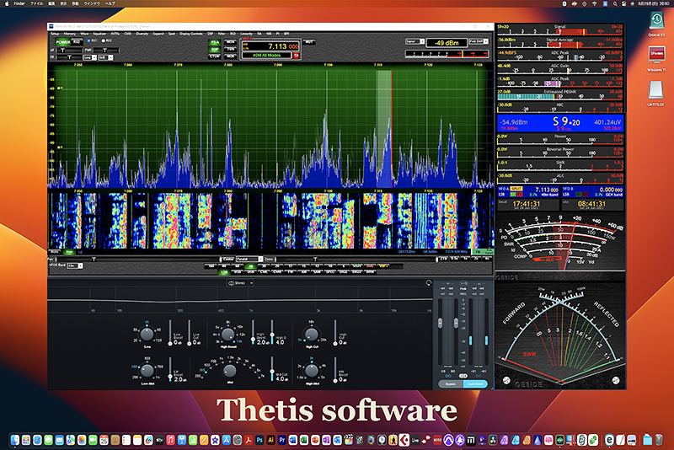This screenshot has height=450, width=674.
Task: Turn the Low-Mid frequency knob
Action: pyautogui.click(x=147, y=370)
